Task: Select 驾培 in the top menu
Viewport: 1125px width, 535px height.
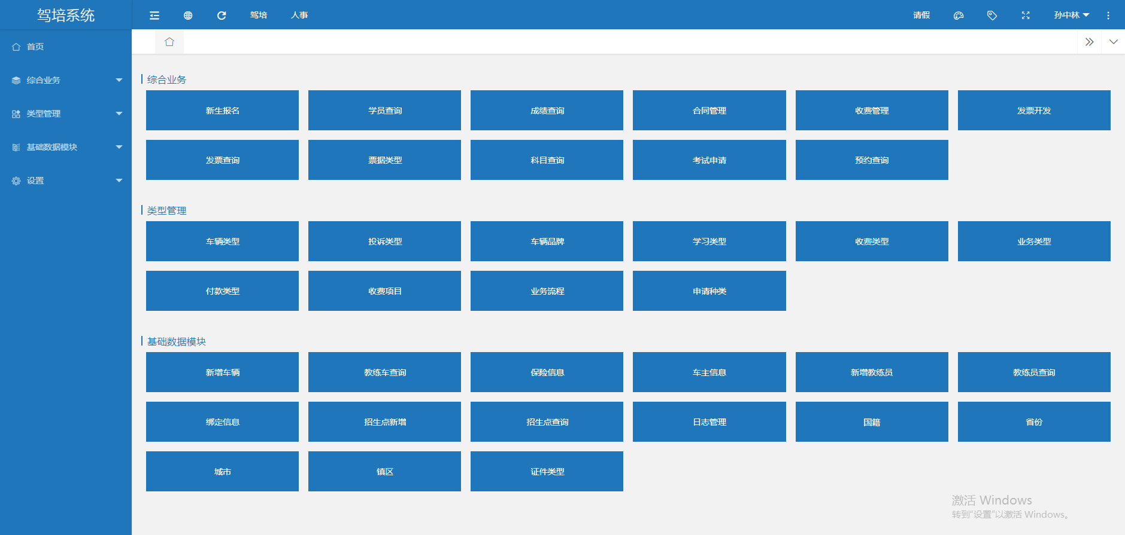Action: 259,16
